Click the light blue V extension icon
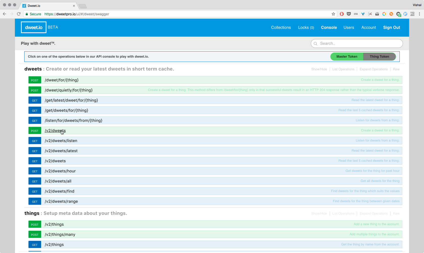The width and height of the screenshot is (424, 253). (405, 14)
